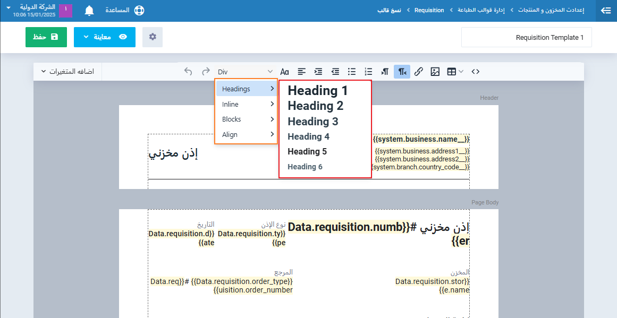
Task: Click the redo arrow in editor toolbar
Action: pos(205,72)
